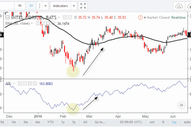Jump to latest bar with double-arrow button

pyautogui.click(x=181, y=105)
